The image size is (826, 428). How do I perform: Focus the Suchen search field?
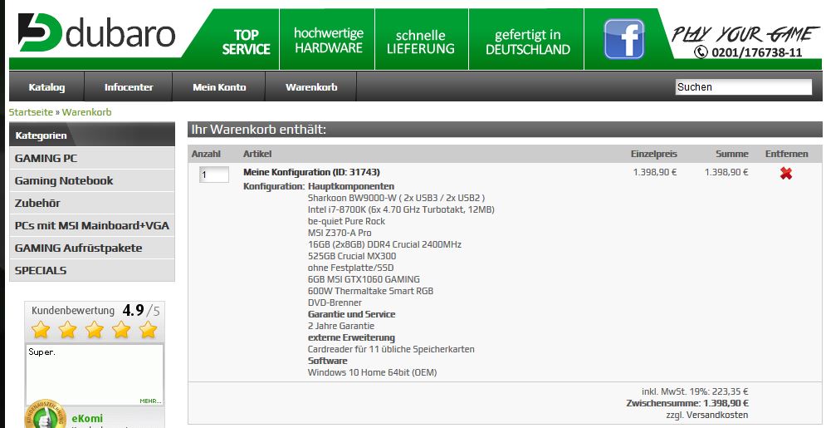[x=744, y=87]
